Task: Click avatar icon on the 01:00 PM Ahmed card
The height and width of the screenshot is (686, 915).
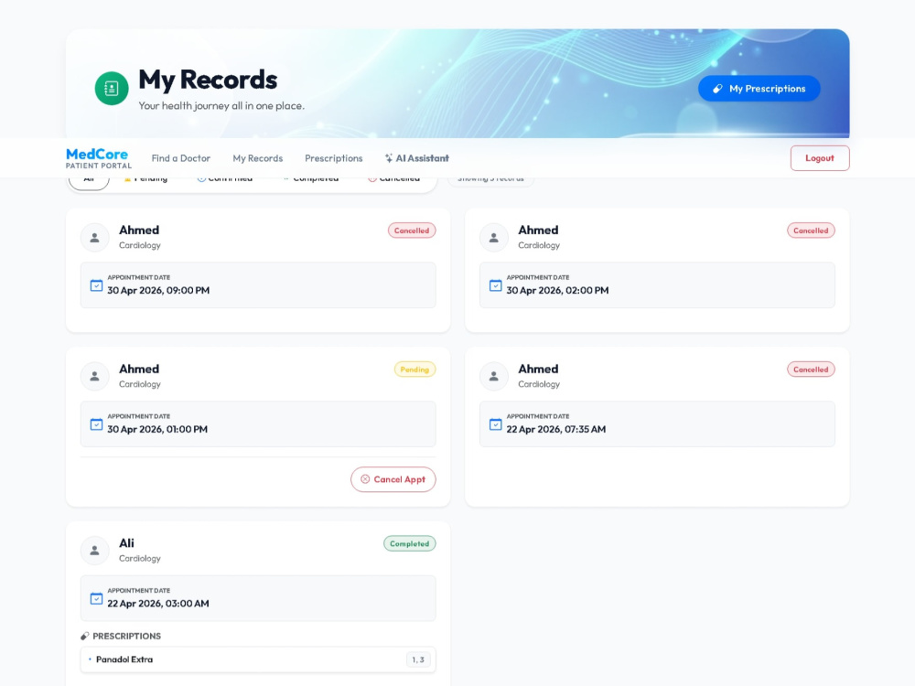Action: tap(94, 376)
